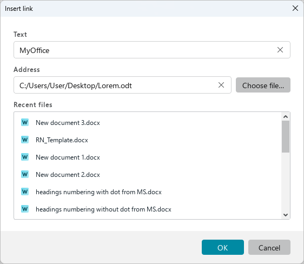Open the Choose file... browser
This screenshot has height=264, width=304.
pyautogui.click(x=263, y=85)
